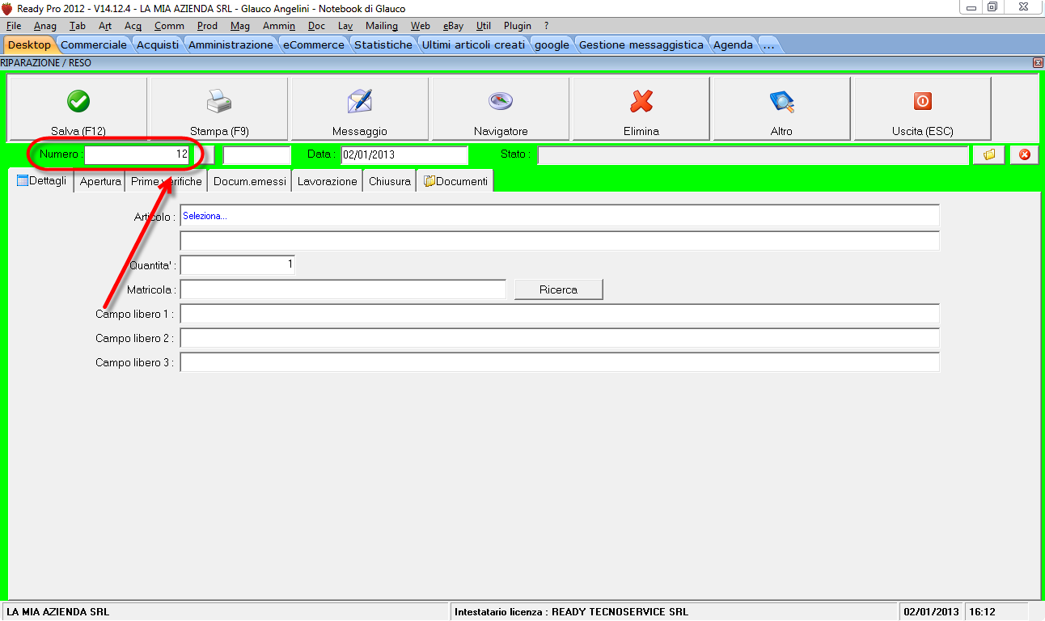Click the Stato field
Image resolution: width=1045 pixels, height=621 pixels.
point(753,154)
